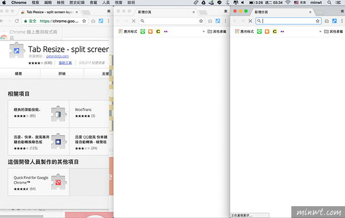
Task: Click Tab Resize extension icon in right window
Action: click(334, 21)
